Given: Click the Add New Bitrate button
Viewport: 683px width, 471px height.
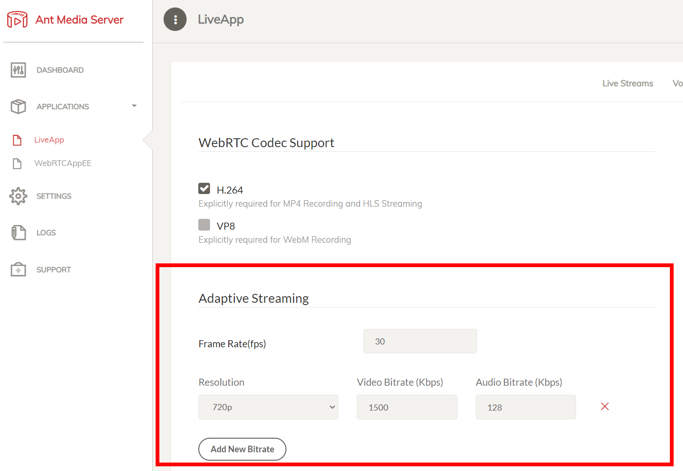Looking at the screenshot, I should [x=242, y=449].
